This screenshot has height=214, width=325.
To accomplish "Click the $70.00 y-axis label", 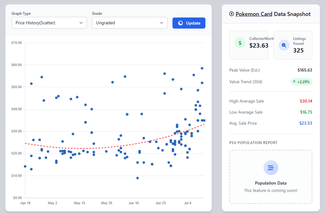I will [x=16, y=43].
